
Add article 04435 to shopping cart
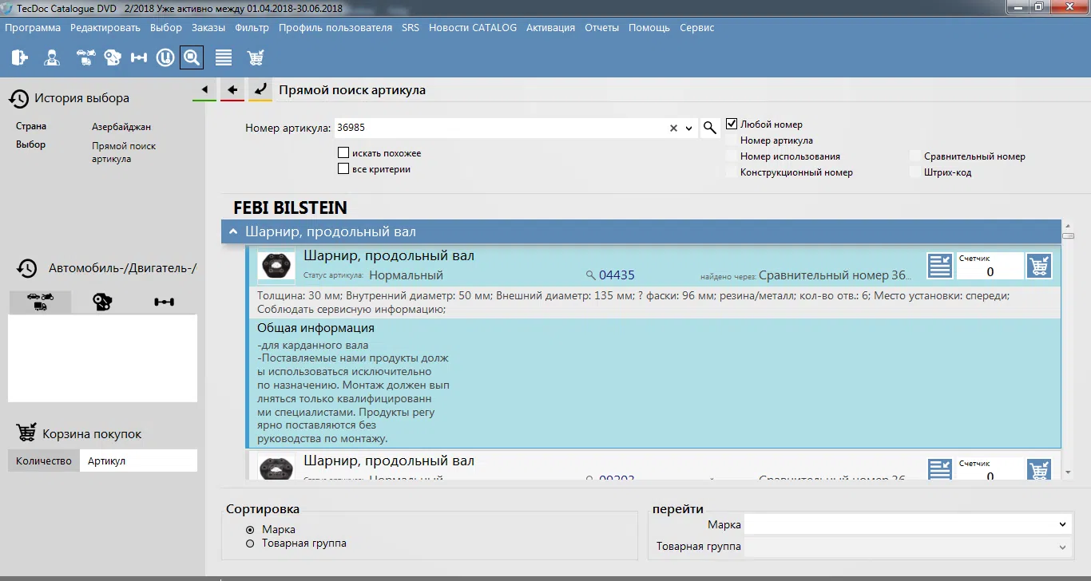tap(1039, 266)
